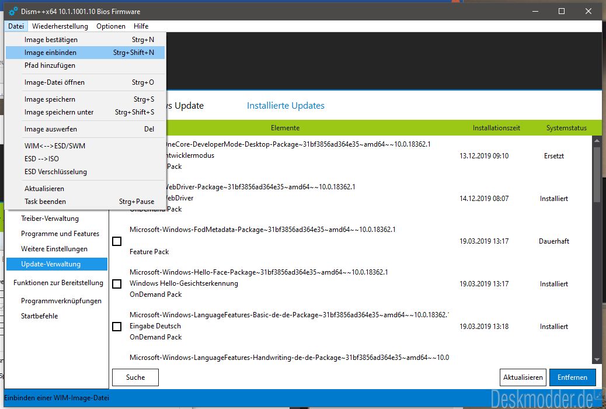Go to Weitere Einstellungen in sidebar
Image resolution: width=606 pixels, height=409 pixels.
54,249
